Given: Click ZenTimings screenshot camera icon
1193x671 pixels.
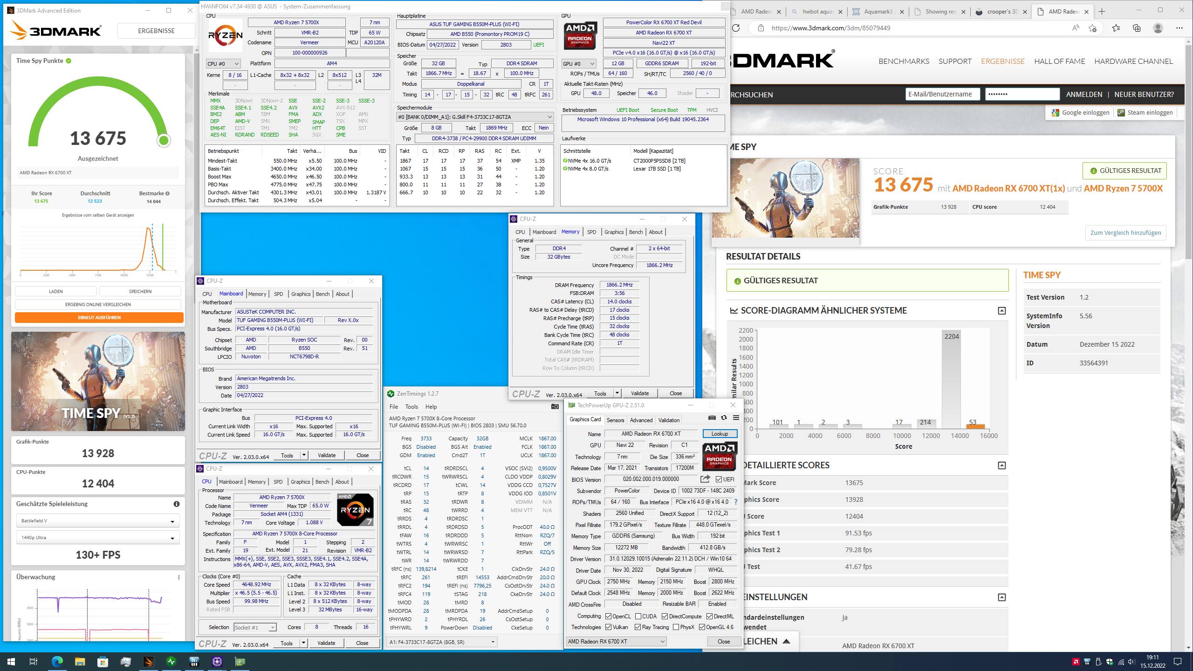Looking at the screenshot, I should (x=555, y=406).
